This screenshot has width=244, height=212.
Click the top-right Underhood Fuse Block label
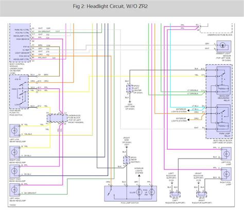(x=220, y=35)
